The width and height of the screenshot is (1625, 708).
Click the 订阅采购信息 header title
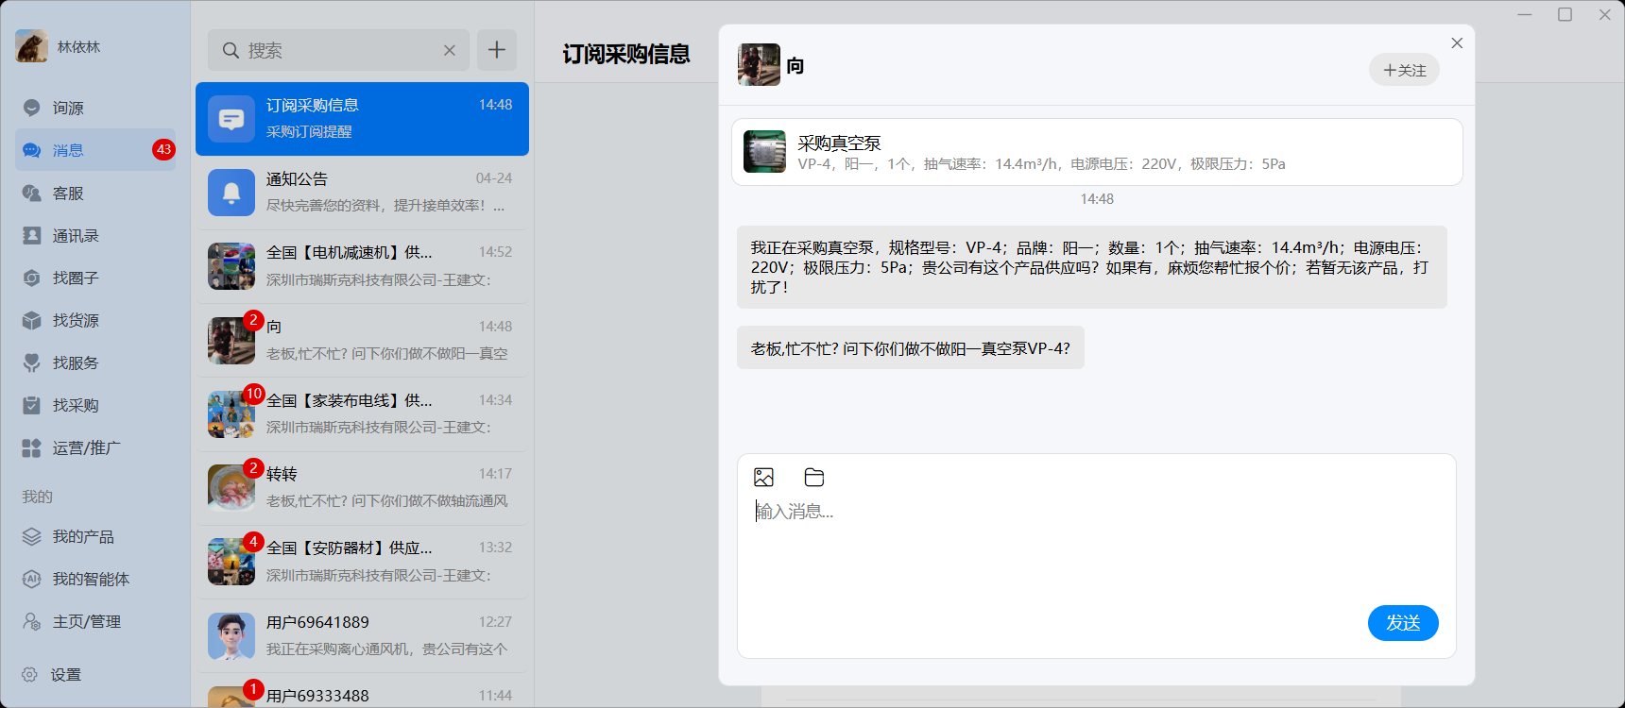pyautogui.click(x=626, y=54)
